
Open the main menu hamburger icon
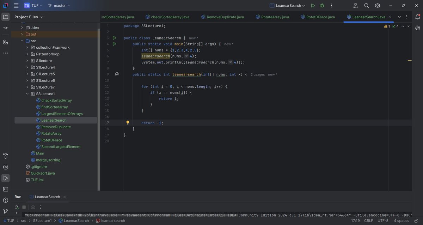point(16,6)
